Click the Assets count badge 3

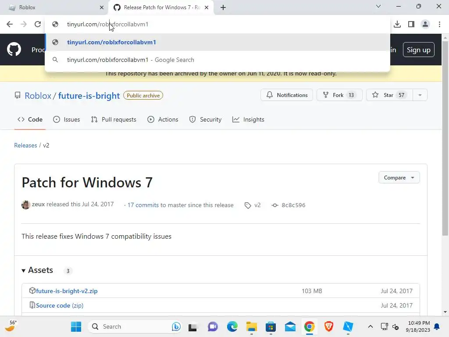click(68, 271)
